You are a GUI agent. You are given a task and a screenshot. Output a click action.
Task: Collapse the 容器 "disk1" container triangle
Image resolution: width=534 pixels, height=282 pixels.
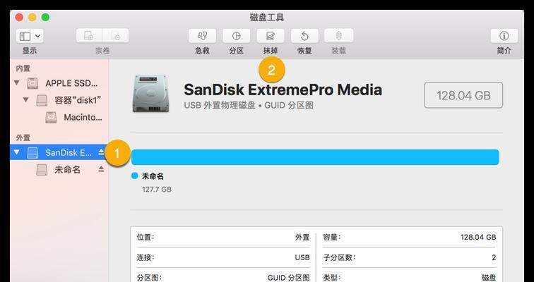pos(25,100)
